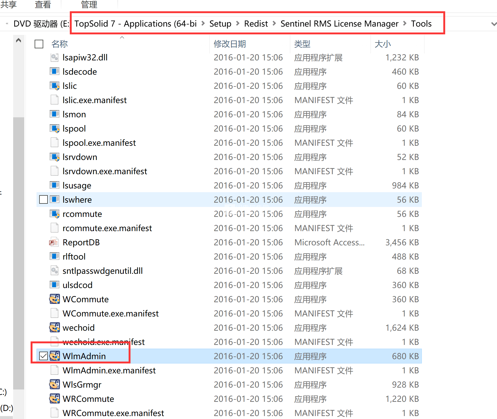The image size is (497, 419).
Task: Click the WCommute.exe.manifest file icon
Action: (55, 313)
